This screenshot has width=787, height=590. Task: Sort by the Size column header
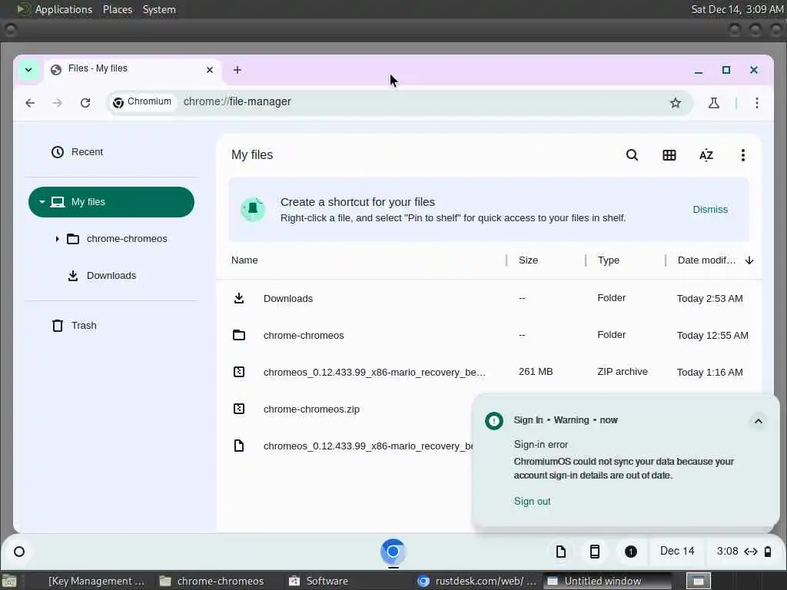(x=528, y=260)
